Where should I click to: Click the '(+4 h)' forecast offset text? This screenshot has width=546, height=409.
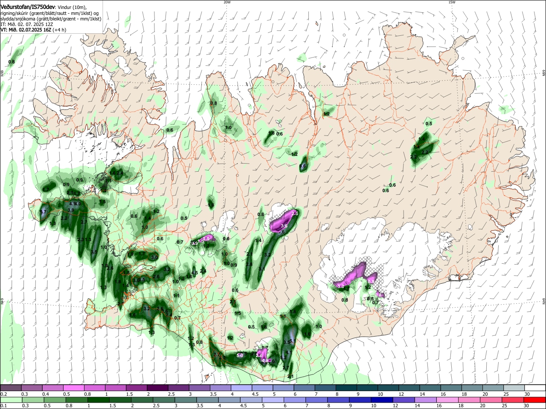(60, 30)
